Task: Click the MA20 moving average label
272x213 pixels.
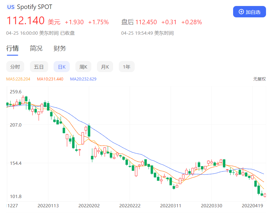Action: 83,79
